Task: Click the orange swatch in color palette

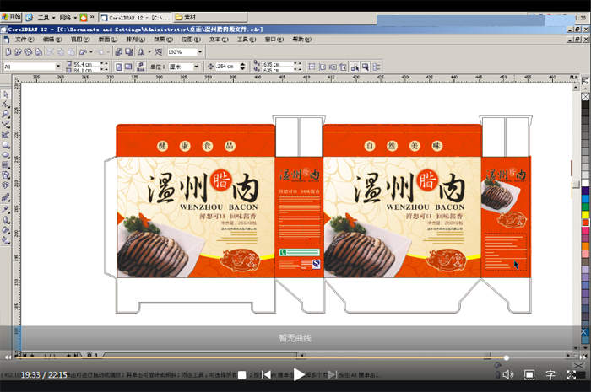Action: [x=585, y=245]
